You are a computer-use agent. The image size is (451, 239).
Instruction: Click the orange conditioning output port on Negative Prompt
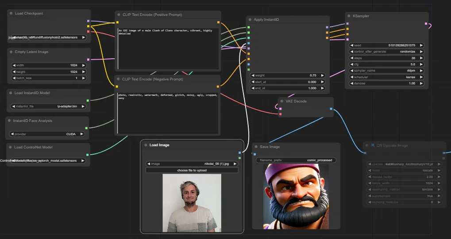pyautogui.click(x=218, y=87)
